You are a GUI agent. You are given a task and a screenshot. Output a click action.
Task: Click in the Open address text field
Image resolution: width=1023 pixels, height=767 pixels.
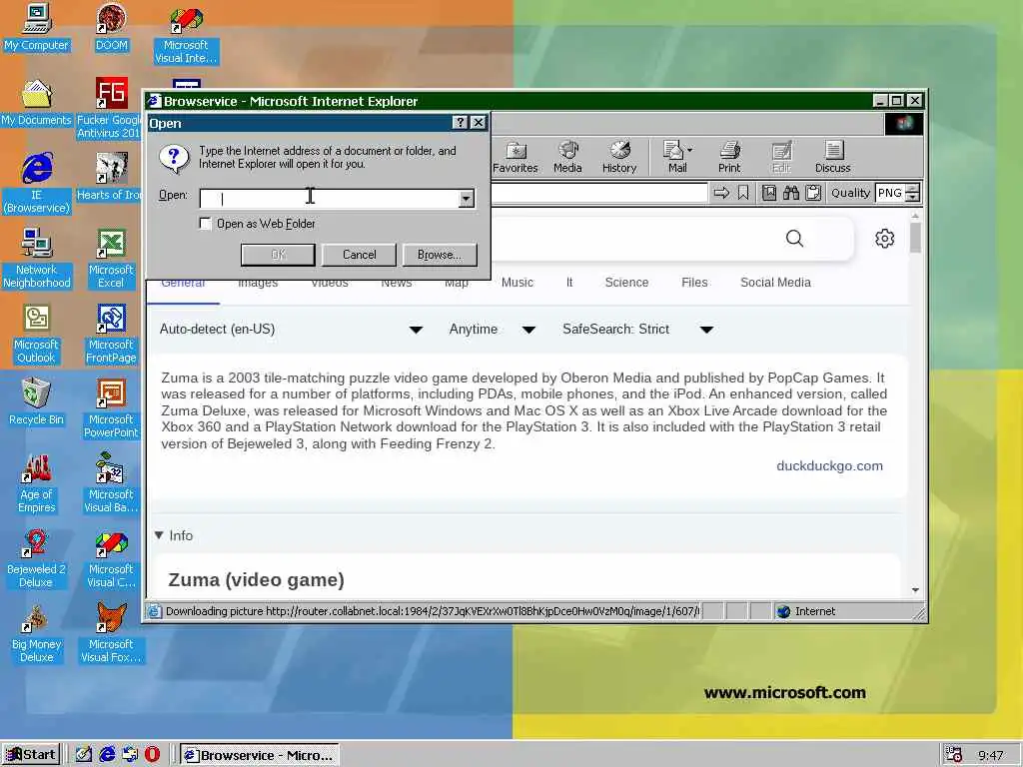click(x=330, y=199)
